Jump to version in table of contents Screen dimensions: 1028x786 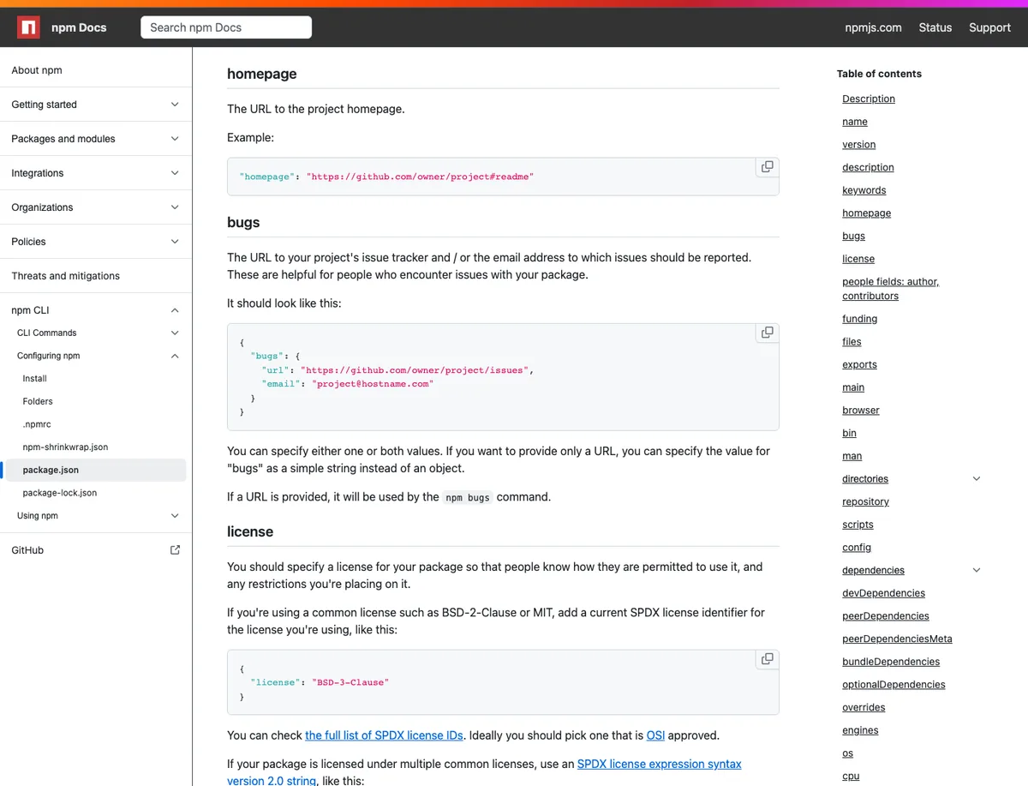(858, 145)
